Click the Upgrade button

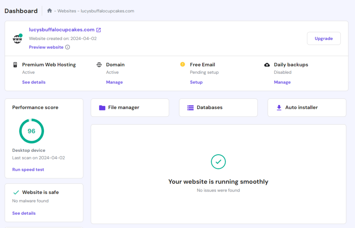tap(324, 38)
